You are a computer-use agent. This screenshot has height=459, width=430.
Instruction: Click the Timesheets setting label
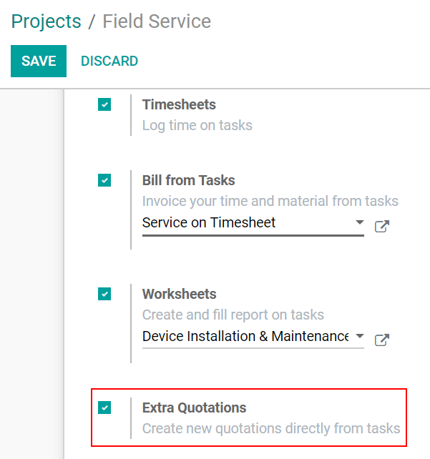click(179, 104)
